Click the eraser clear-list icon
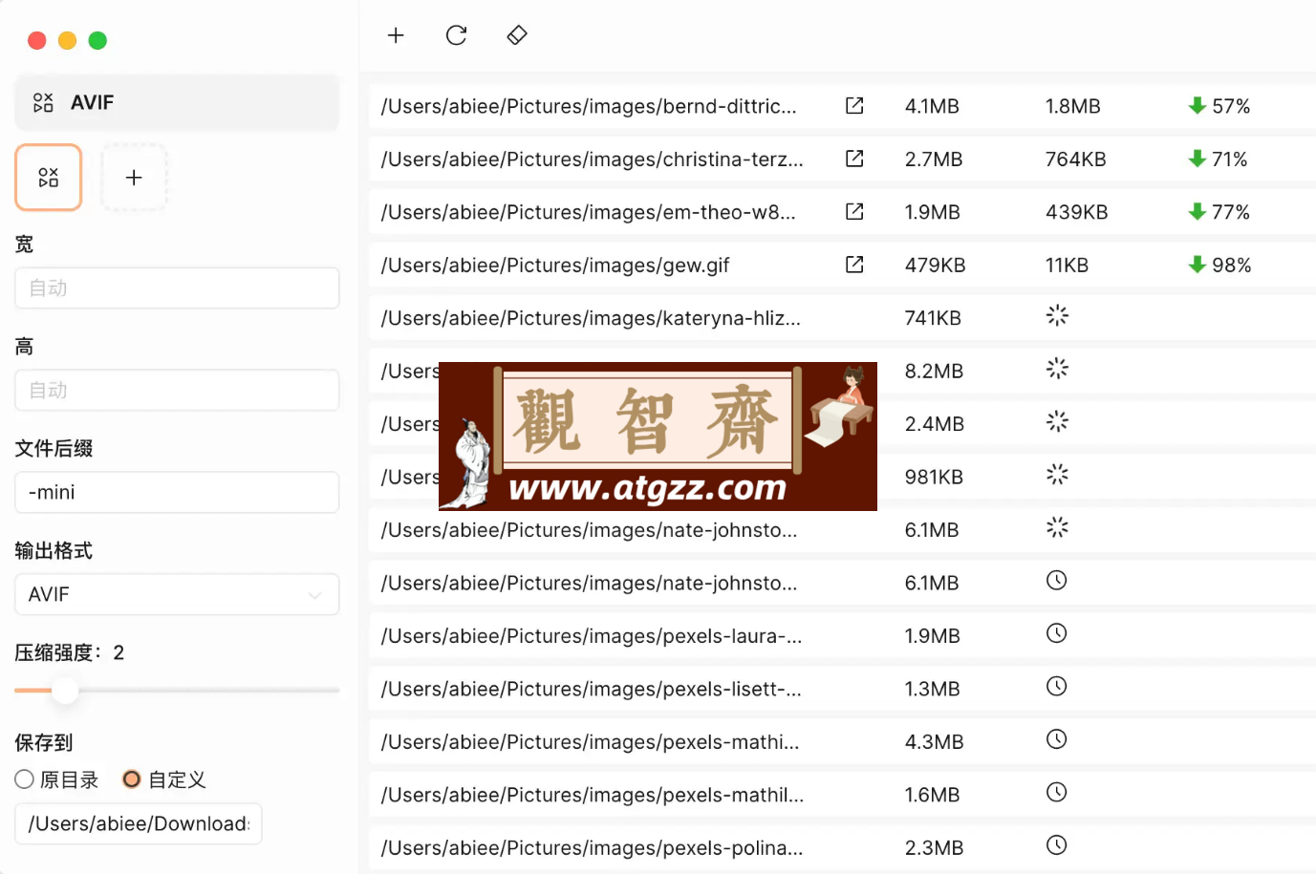 [517, 35]
